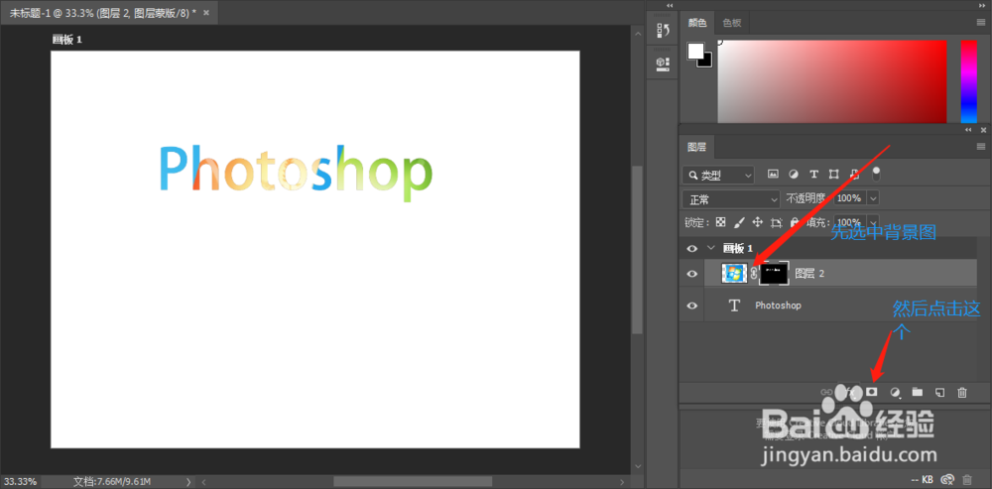Select the Photoshop text layer name
992x489 pixels.
[778, 306]
